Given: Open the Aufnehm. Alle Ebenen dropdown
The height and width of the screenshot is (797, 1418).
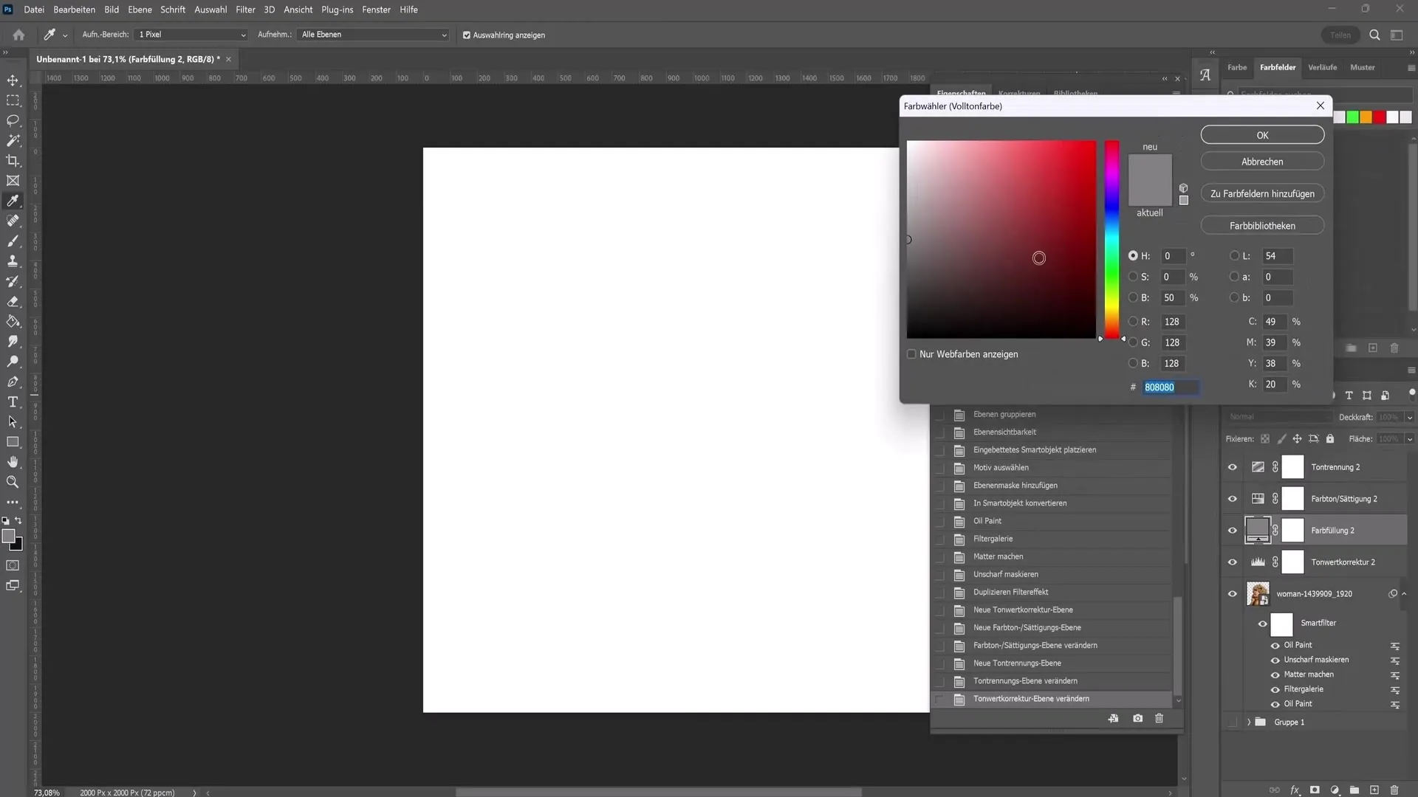Looking at the screenshot, I should coord(373,35).
